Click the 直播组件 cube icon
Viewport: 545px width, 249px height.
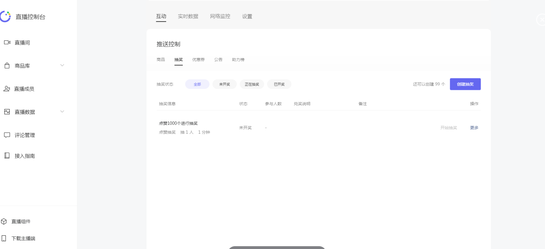pos(4,221)
